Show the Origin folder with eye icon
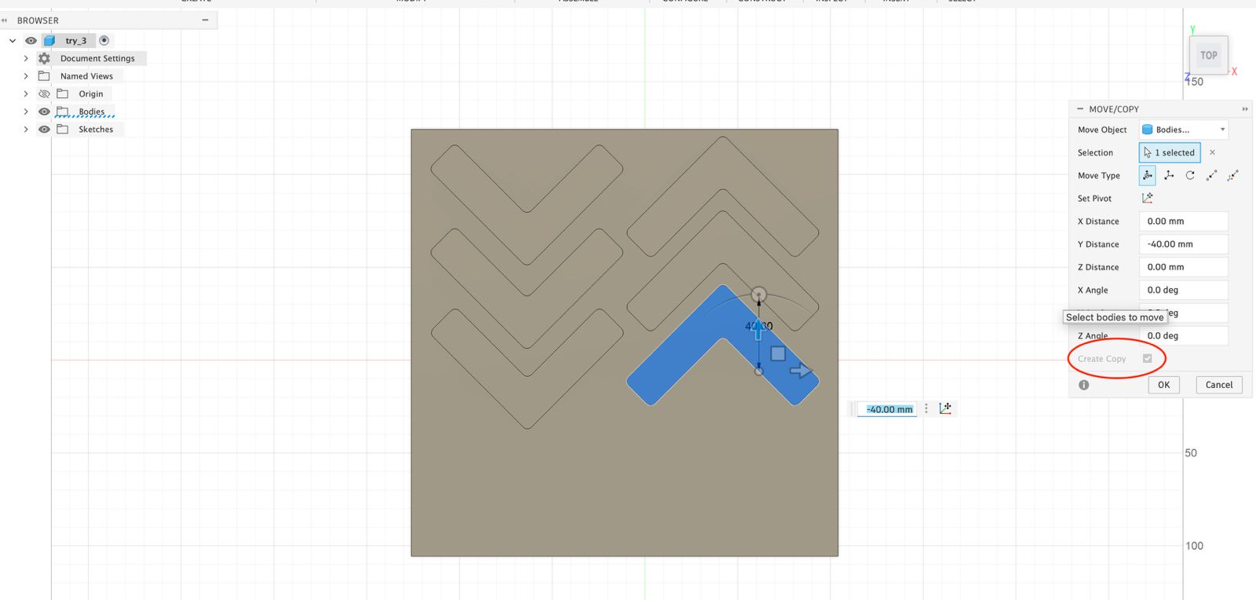The width and height of the screenshot is (1256, 600). click(x=44, y=93)
